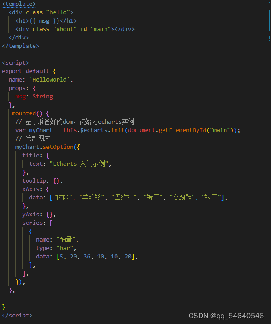Click the "销量" series name string
The width and height of the screenshot is (271, 324).
pyautogui.click(x=66, y=240)
